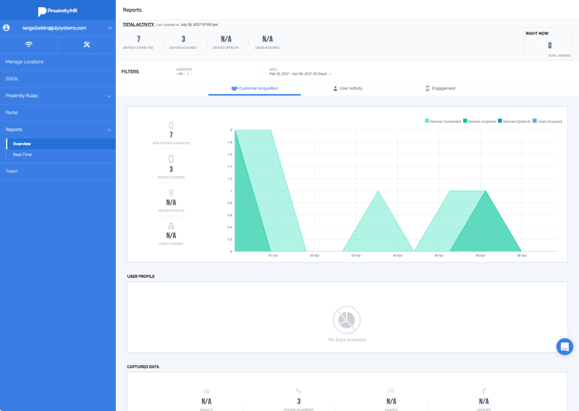This screenshot has height=411, width=579.
Task: Toggle Devices Opted-In legend swatch
Action: 500,121
